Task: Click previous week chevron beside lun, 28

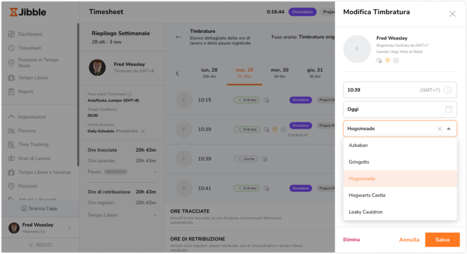Action: point(177,74)
